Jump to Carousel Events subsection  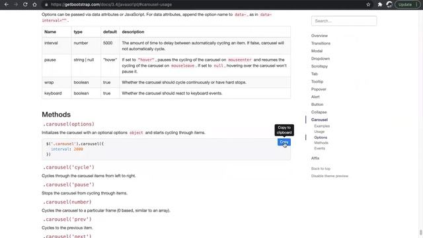[x=319, y=148]
